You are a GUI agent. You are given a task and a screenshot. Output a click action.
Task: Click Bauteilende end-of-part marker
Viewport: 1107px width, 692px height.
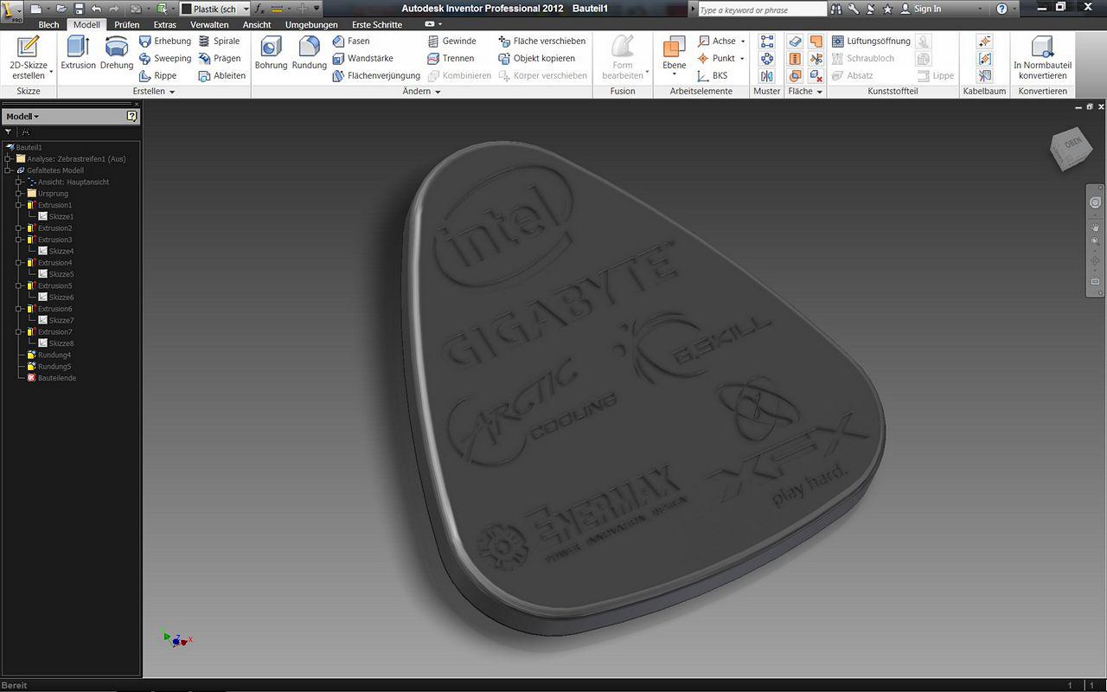(51, 378)
